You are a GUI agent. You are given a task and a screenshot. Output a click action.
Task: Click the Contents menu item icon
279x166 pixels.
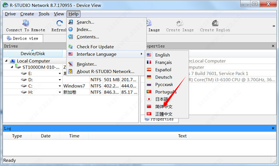(x=71, y=37)
